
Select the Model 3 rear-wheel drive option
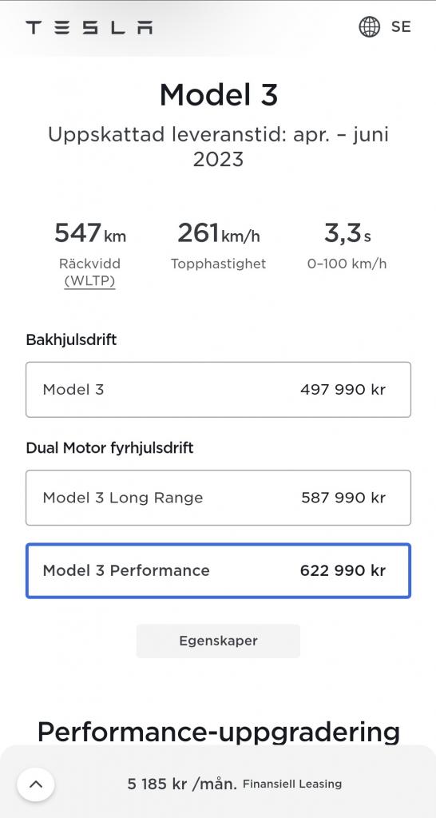(218, 390)
